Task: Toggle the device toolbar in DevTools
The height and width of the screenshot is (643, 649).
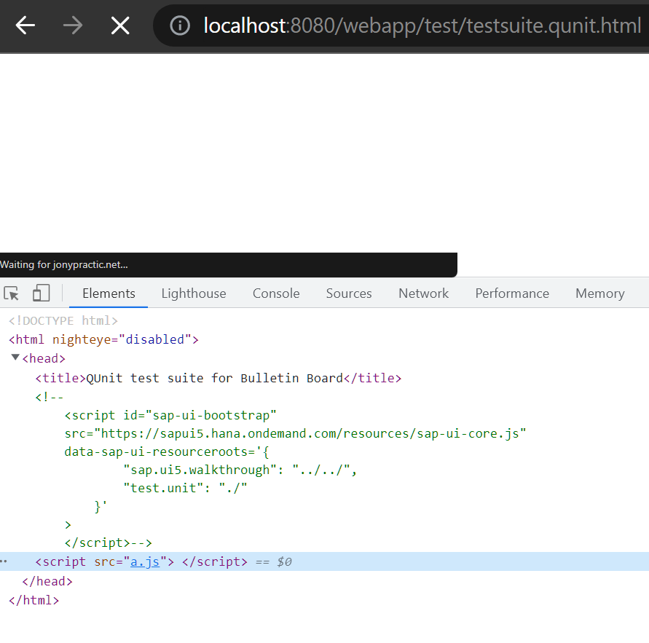Action: 41,293
